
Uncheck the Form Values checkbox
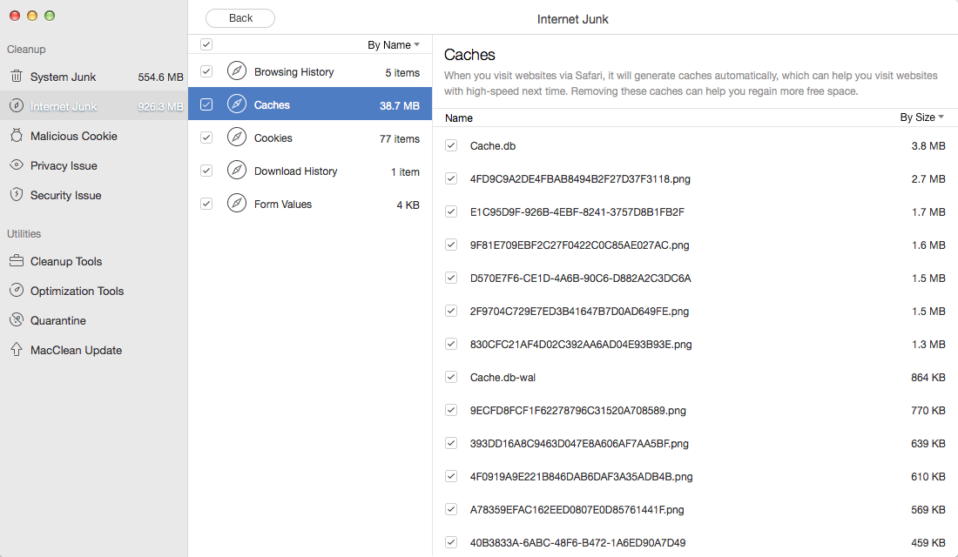click(x=206, y=204)
